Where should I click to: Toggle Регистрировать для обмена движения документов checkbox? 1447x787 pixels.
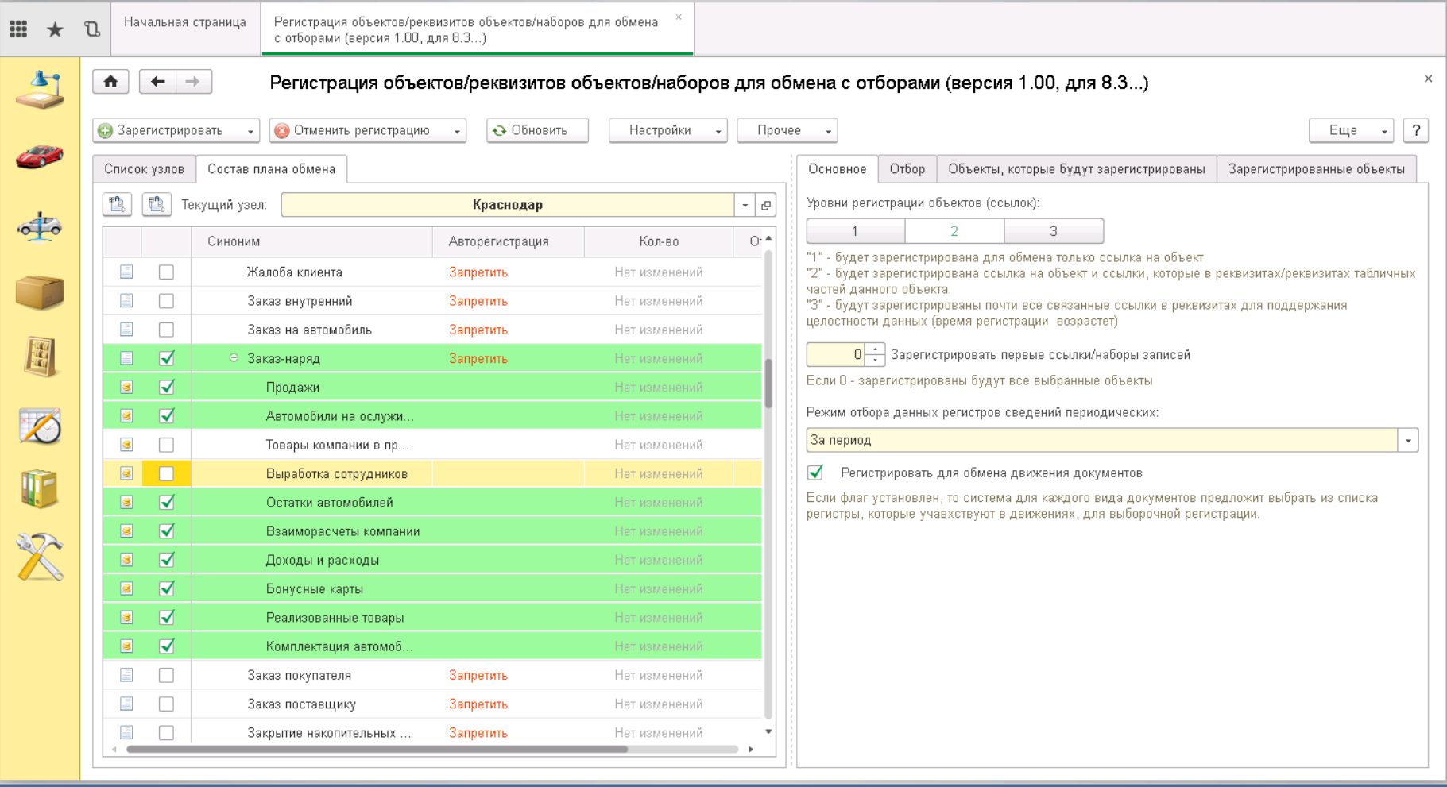point(815,473)
